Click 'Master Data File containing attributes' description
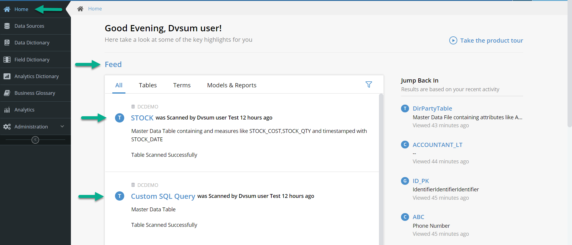The height and width of the screenshot is (245, 572). (x=467, y=117)
